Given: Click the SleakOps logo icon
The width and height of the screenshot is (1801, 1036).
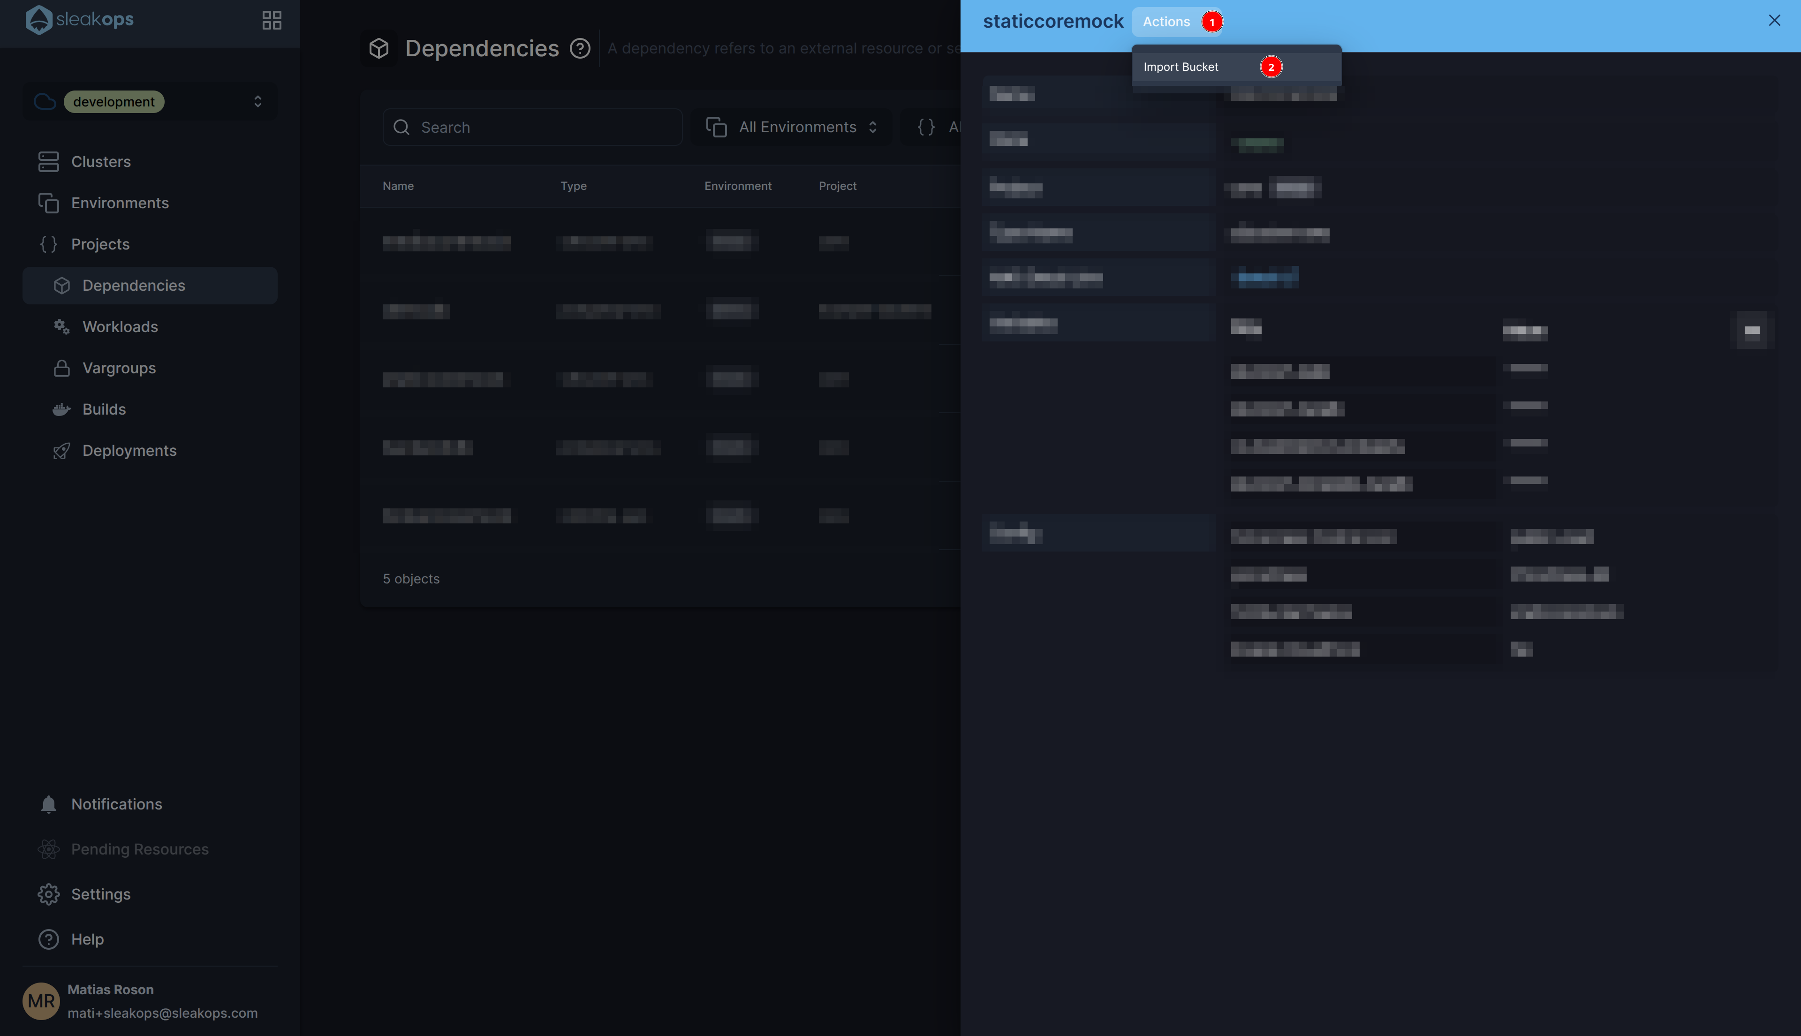Looking at the screenshot, I should pos(38,20).
